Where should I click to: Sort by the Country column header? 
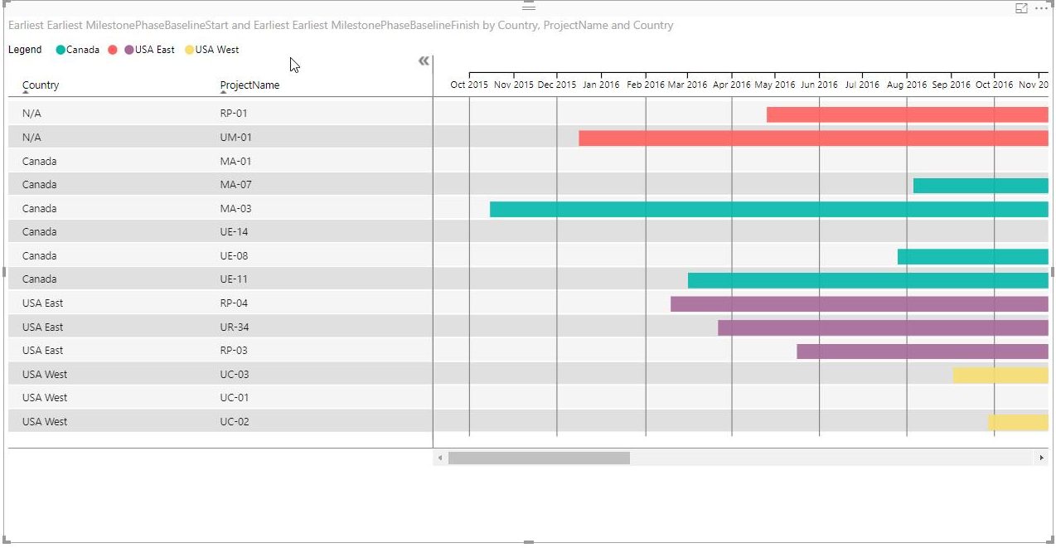[x=41, y=85]
